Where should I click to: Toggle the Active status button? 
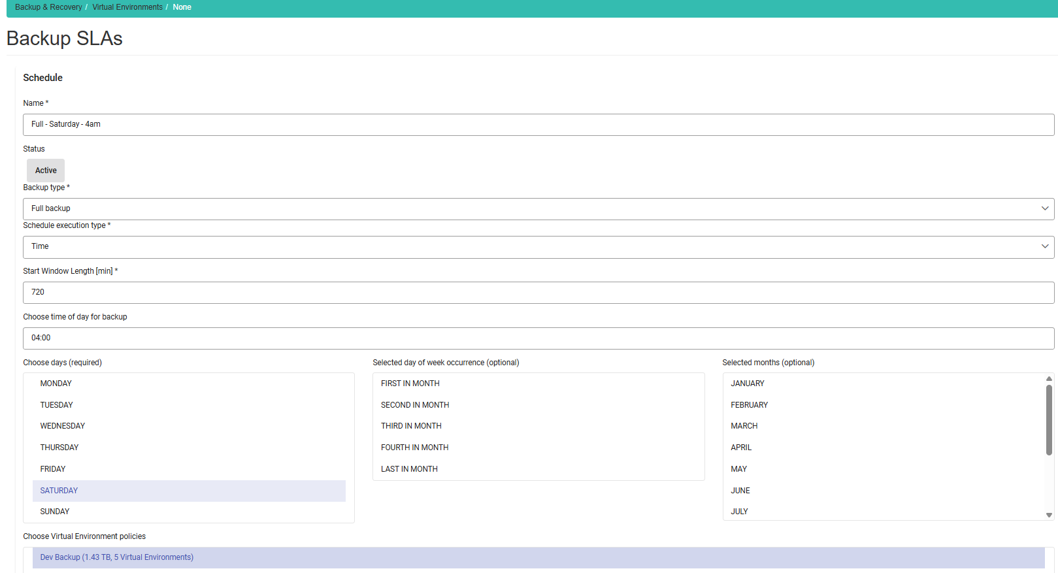tap(46, 171)
